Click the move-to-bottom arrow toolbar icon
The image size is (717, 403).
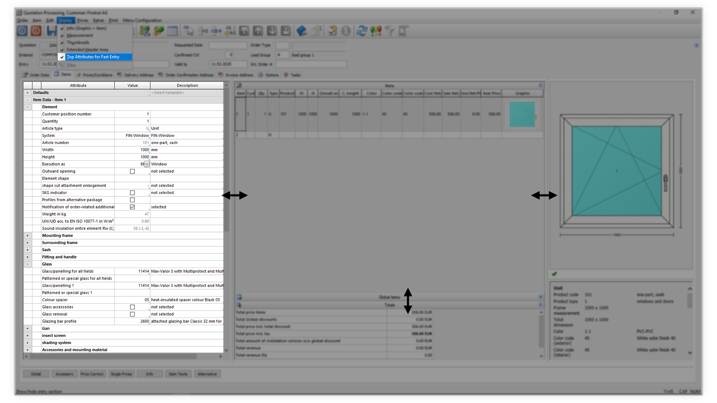point(286,31)
